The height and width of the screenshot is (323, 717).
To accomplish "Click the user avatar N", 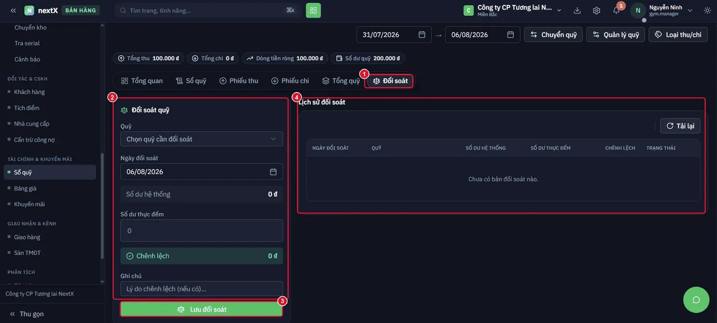I will 638,10.
